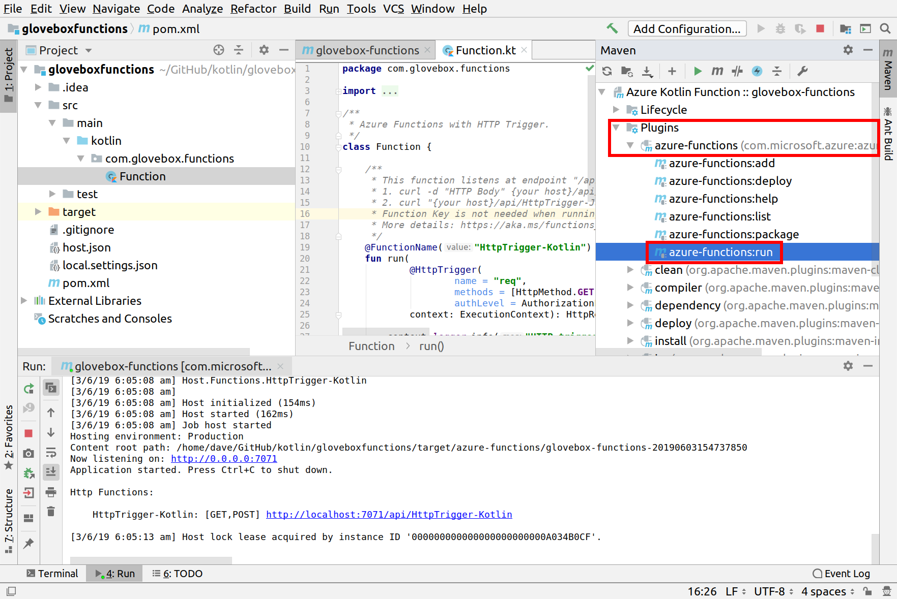Select azure-functions:deploy goal
Viewport: 897px width, 599px height.
point(730,181)
